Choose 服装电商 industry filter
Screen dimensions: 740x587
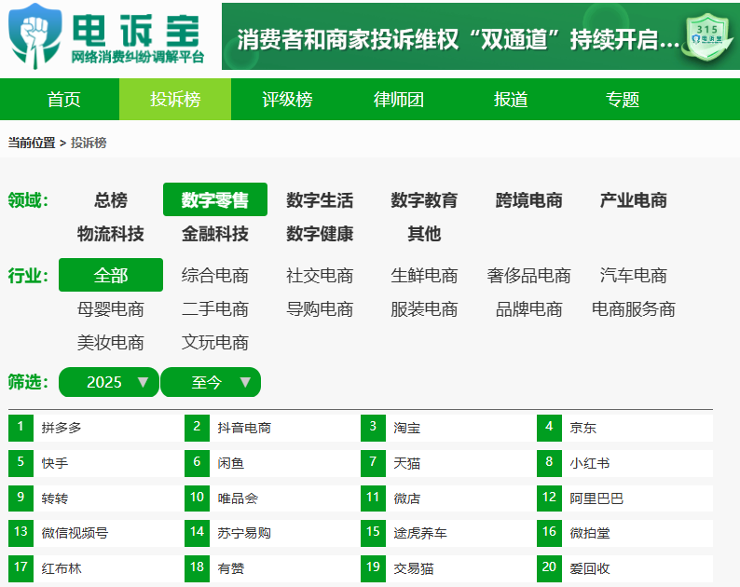(x=424, y=309)
